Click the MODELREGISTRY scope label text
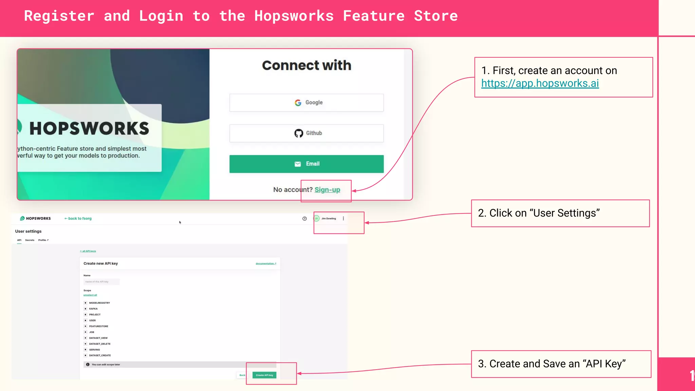Screen dimensions: 695x391 coord(99,303)
